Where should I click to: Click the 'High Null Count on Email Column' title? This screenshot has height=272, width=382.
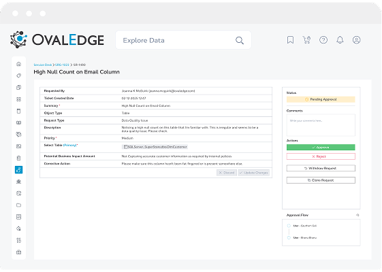76,72
